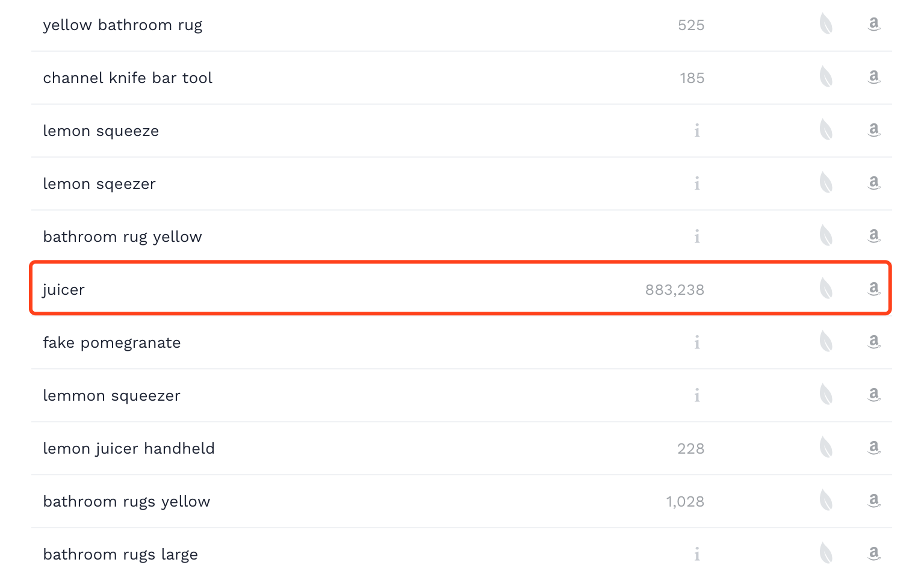Viewport: 921px width, 580px height.
Task: Click leaf icon for lemon juicer handheld
Action: 826,448
